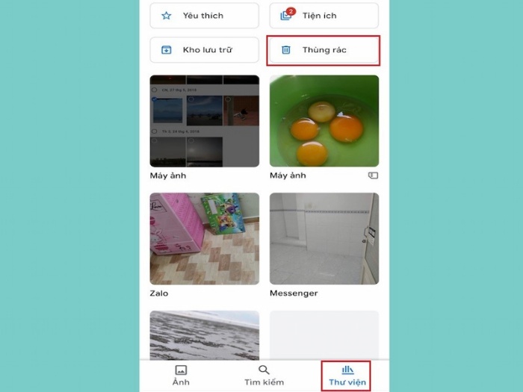The image size is (523, 392).
Task: Open the beach photo album thumbnail
Action: (x=205, y=335)
